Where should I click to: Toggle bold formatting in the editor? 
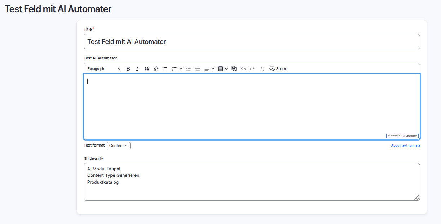[x=128, y=68]
